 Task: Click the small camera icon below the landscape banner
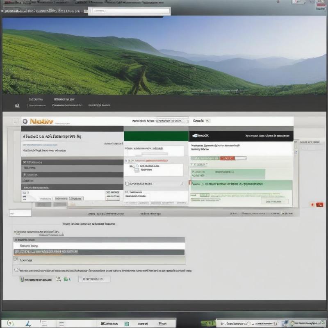coord(17,105)
